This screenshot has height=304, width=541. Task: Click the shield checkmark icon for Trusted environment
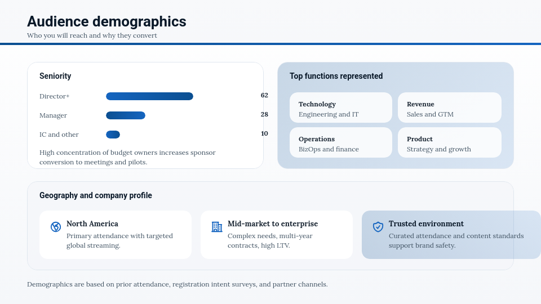(378, 227)
